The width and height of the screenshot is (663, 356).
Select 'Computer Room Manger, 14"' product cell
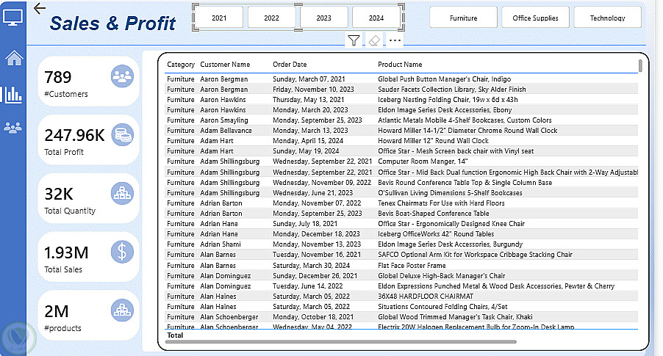(x=423, y=161)
